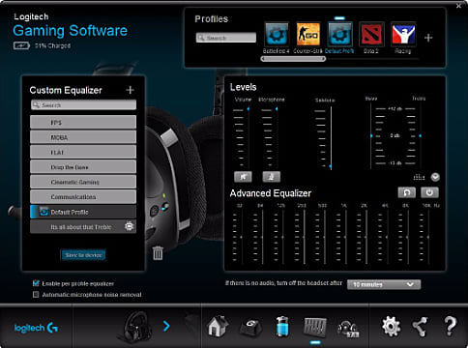Click the Custom Equalizer search field
468x348 pixels.
pyautogui.click(x=83, y=105)
